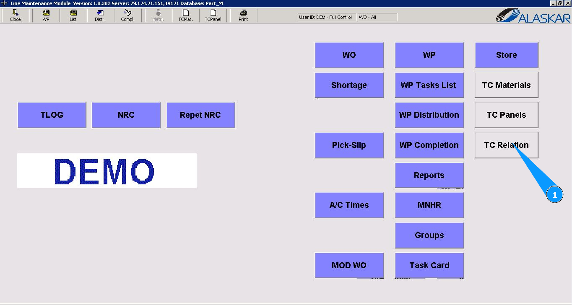Open the WO button in the grid

point(349,55)
